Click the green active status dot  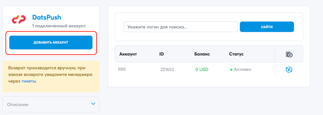(x=231, y=70)
